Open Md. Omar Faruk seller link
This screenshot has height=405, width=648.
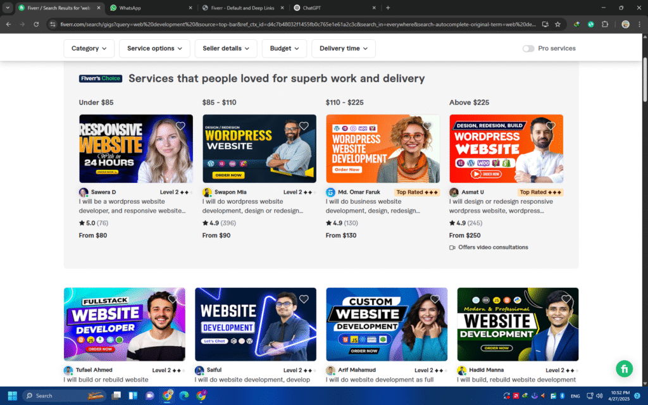coord(359,192)
